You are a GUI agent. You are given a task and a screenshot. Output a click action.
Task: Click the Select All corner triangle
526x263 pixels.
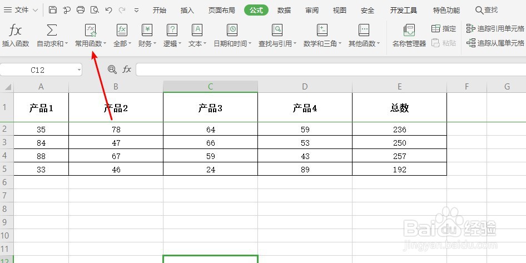[x=7, y=87]
